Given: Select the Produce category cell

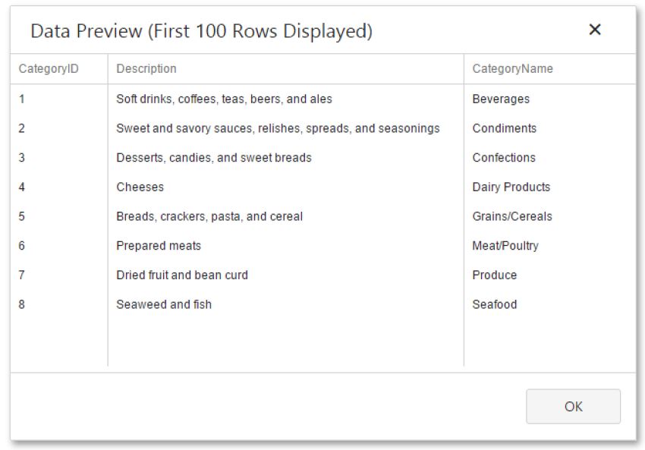Looking at the screenshot, I should (x=495, y=275).
